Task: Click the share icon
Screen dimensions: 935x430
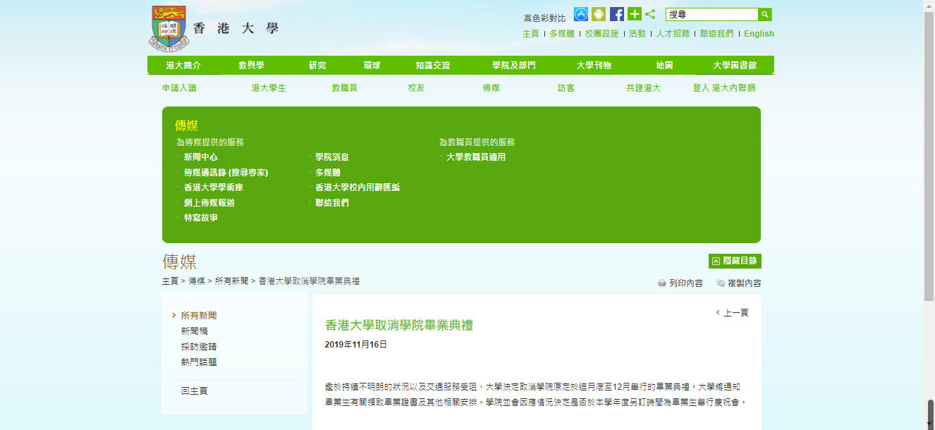Action: [650, 14]
